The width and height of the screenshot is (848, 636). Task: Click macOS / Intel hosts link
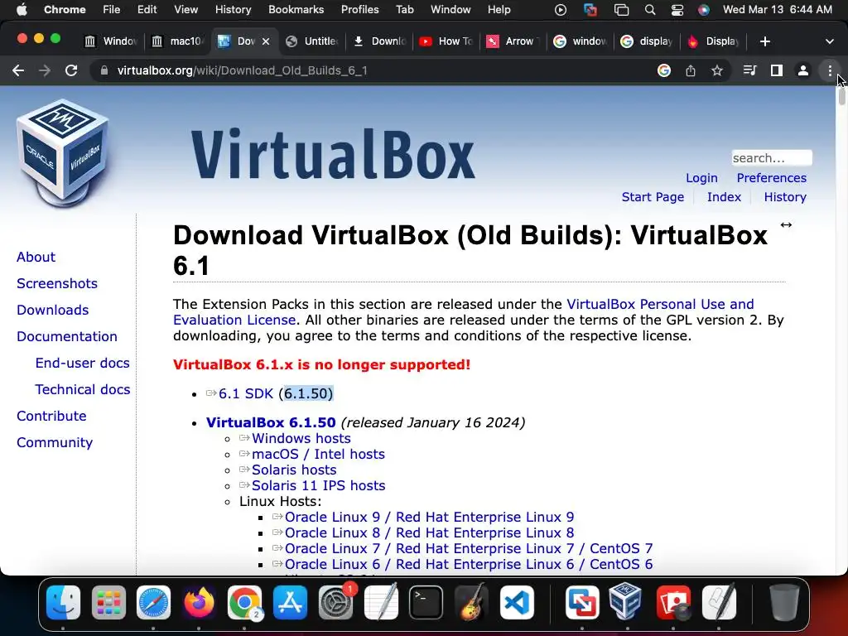[318, 454]
